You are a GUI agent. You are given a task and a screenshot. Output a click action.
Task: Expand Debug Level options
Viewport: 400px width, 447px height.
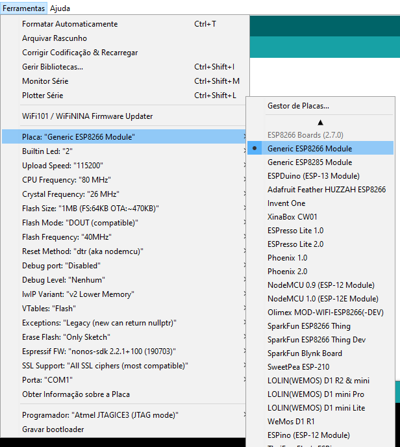pos(124,279)
